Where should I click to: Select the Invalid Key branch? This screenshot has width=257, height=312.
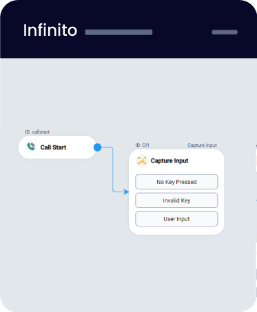point(176,200)
